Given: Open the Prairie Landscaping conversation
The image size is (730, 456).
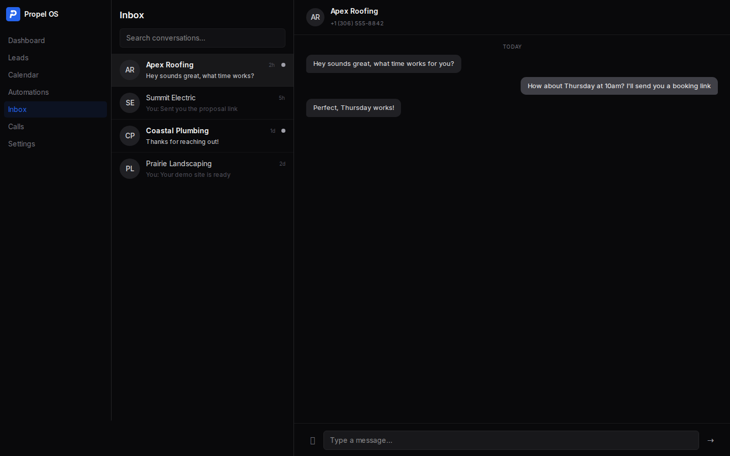Looking at the screenshot, I should (x=202, y=169).
